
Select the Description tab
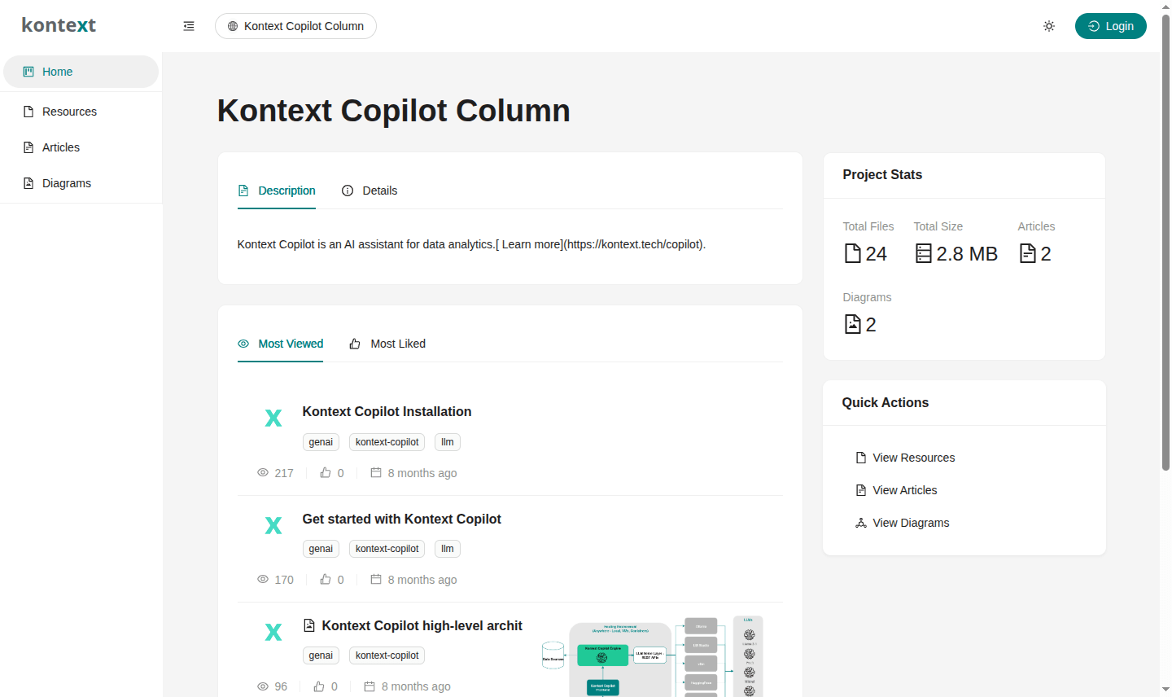pyautogui.click(x=277, y=191)
